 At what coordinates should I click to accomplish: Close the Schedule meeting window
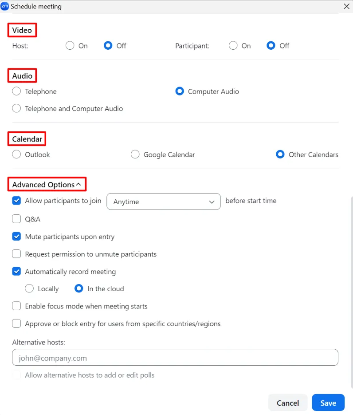346,6
